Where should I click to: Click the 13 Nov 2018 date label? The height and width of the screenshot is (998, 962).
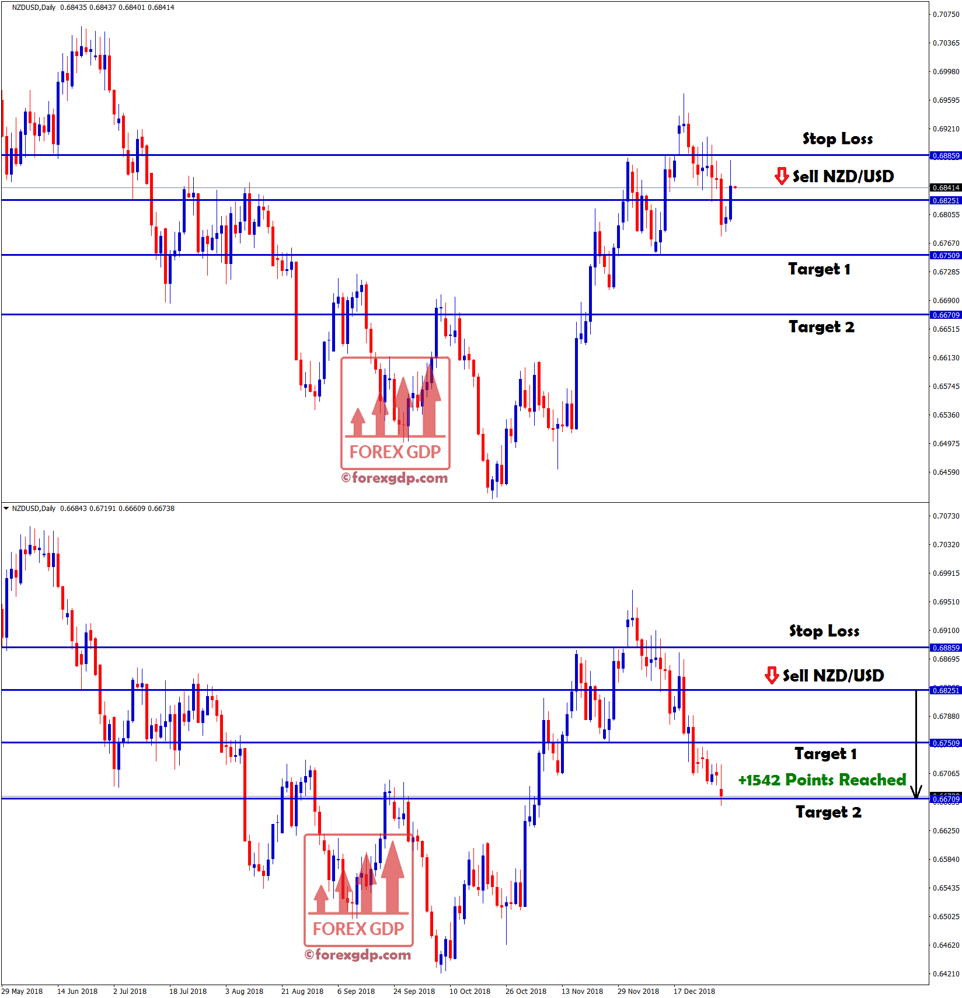(582, 991)
